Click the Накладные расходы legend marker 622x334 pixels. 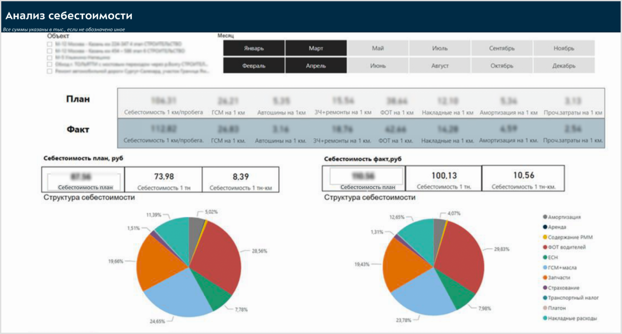click(545, 318)
